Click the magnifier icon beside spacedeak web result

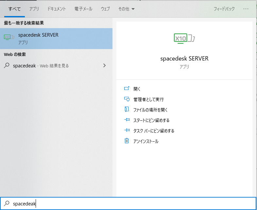[x=7, y=65]
